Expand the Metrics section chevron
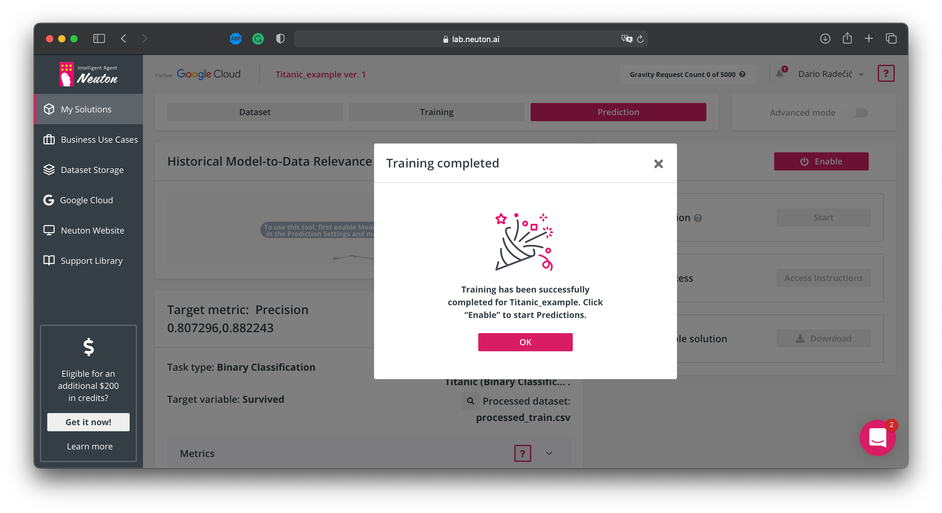This screenshot has width=942, height=513. click(x=549, y=453)
